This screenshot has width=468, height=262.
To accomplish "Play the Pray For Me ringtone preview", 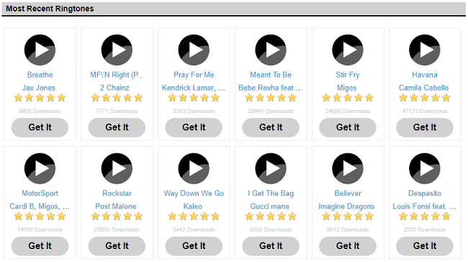I will [x=194, y=50].
